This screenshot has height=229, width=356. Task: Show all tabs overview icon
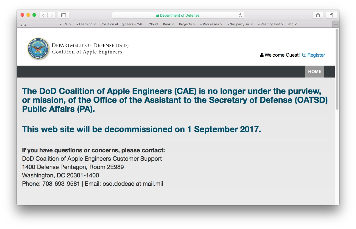[x=332, y=15]
